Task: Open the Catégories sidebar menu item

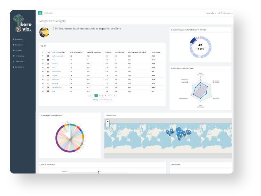Action: 19,45
